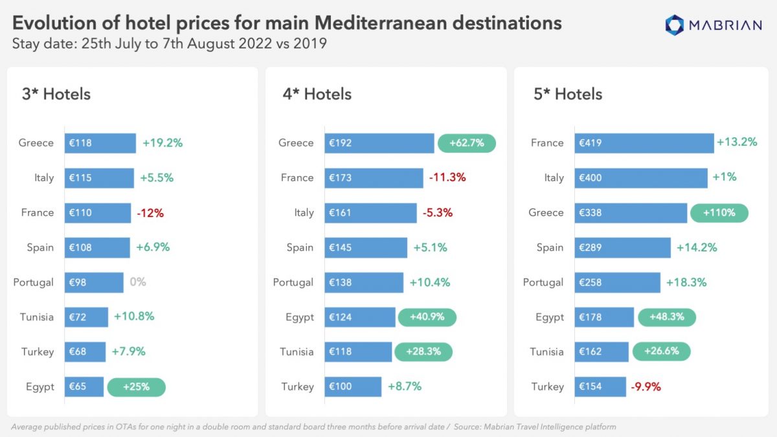
Task: Click the +26.6% badge for Tunisia 5* Hotels
Action: point(660,352)
